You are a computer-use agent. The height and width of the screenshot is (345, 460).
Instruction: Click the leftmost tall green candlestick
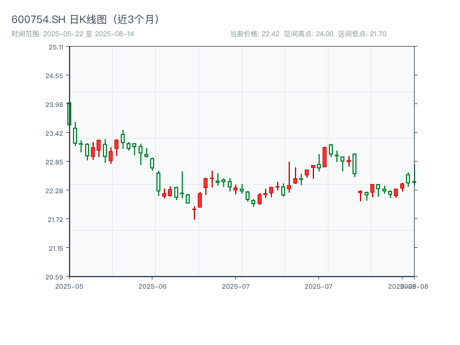point(69,114)
